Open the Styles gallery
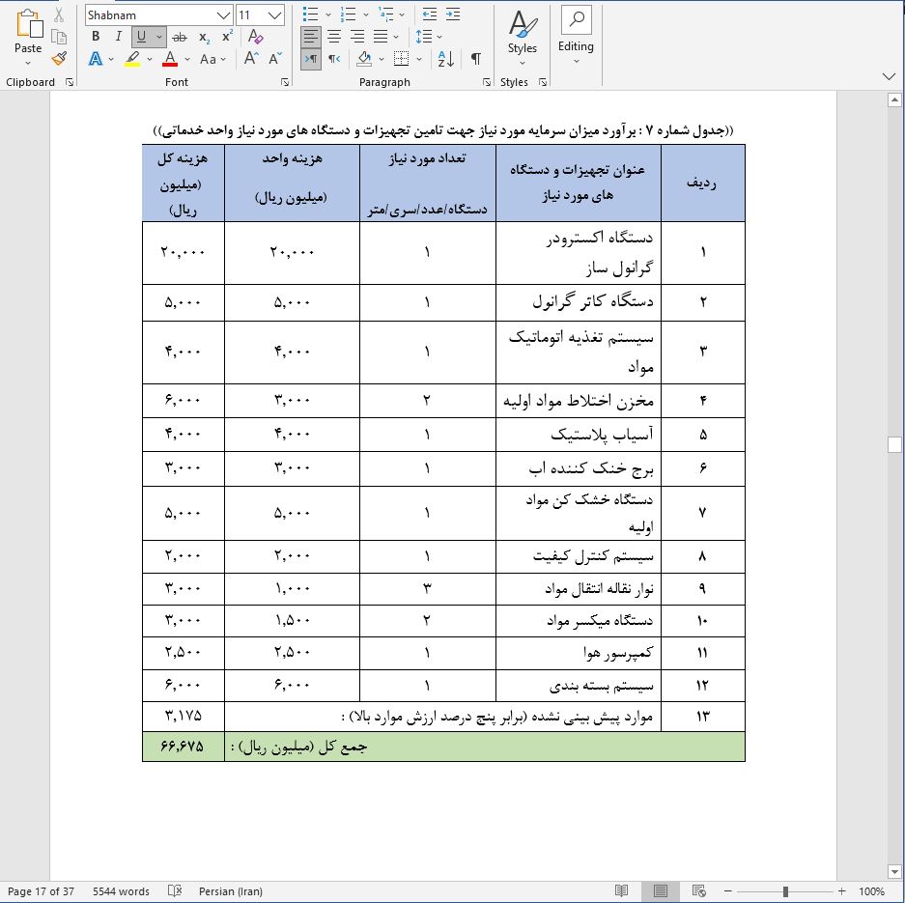 click(523, 38)
